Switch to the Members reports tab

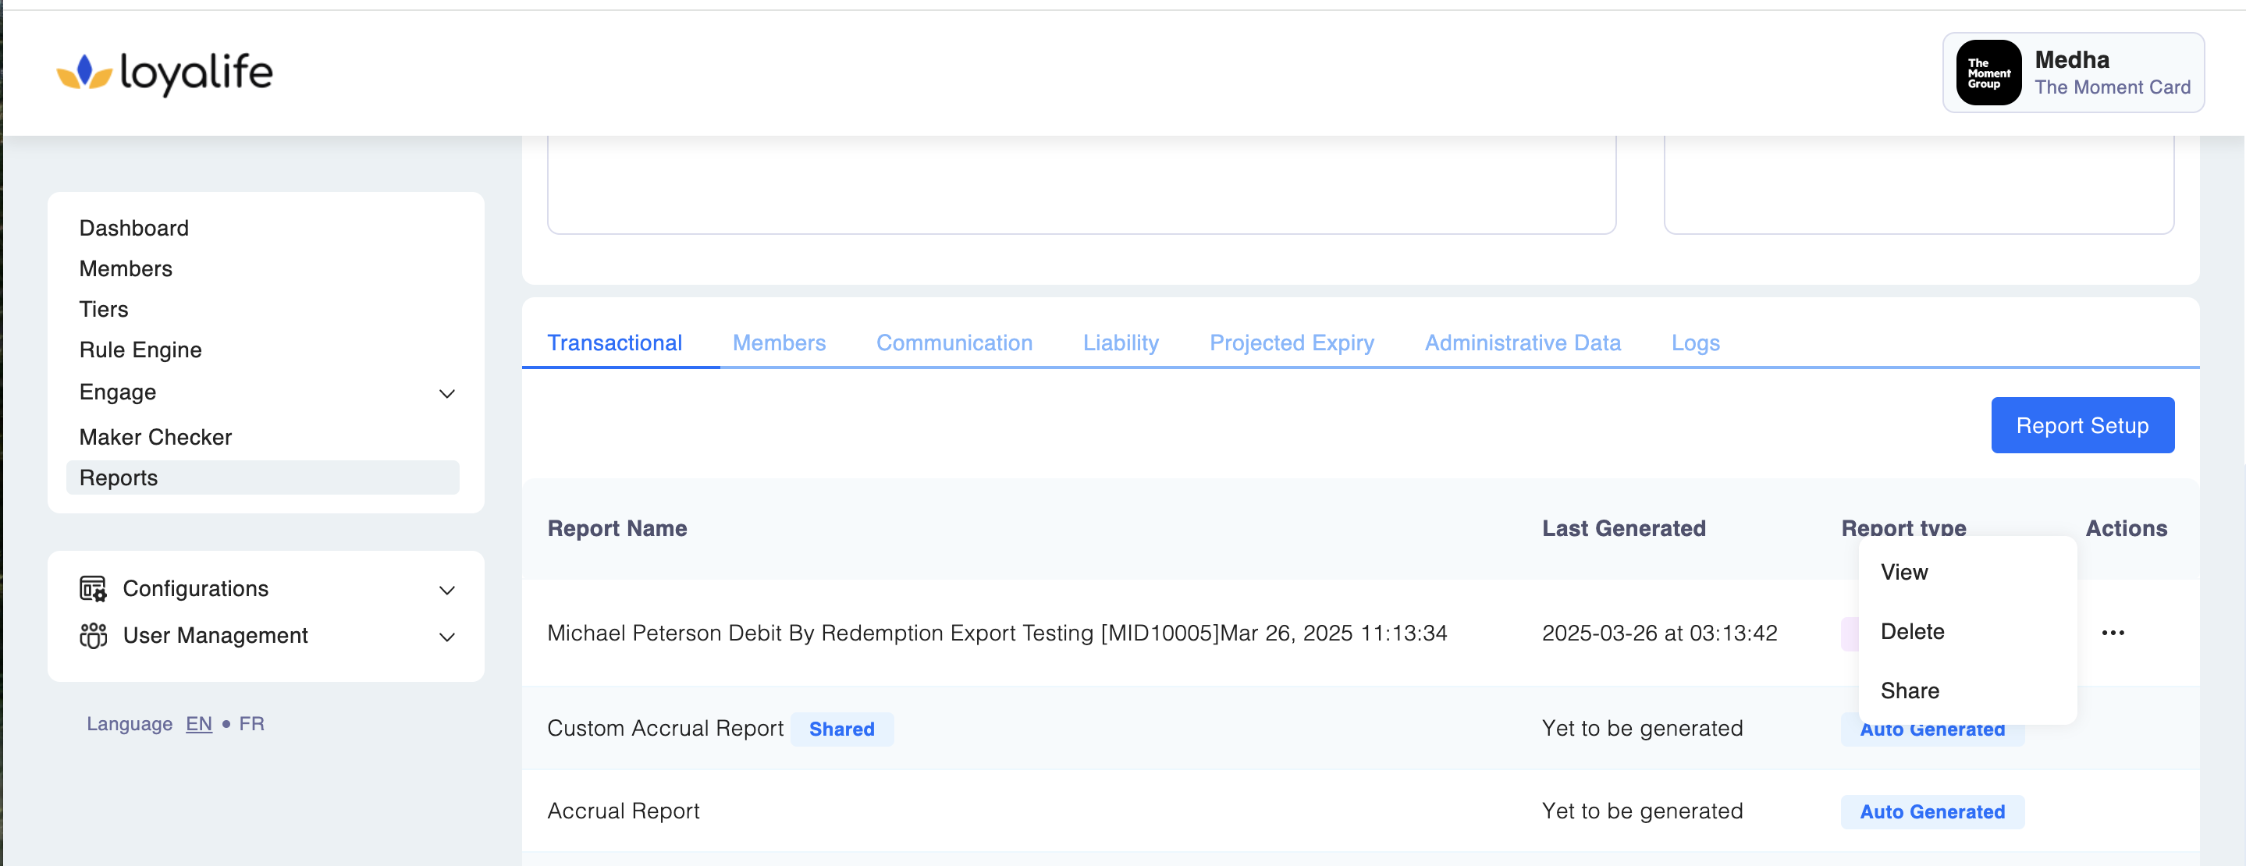pos(778,342)
